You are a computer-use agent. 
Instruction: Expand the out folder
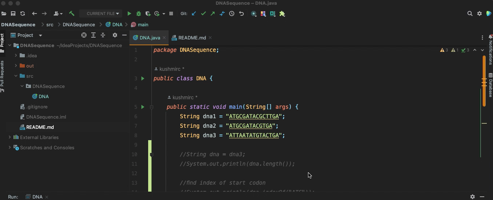[x=16, y=66]
